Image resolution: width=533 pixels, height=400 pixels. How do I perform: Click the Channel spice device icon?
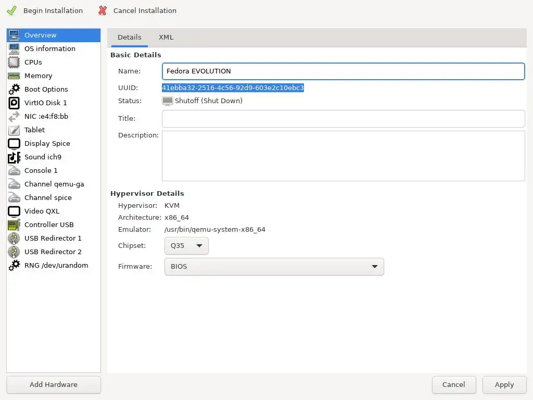click(x=14, y=197)
